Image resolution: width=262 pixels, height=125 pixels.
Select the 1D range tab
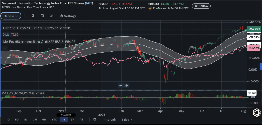coord(8,119)
